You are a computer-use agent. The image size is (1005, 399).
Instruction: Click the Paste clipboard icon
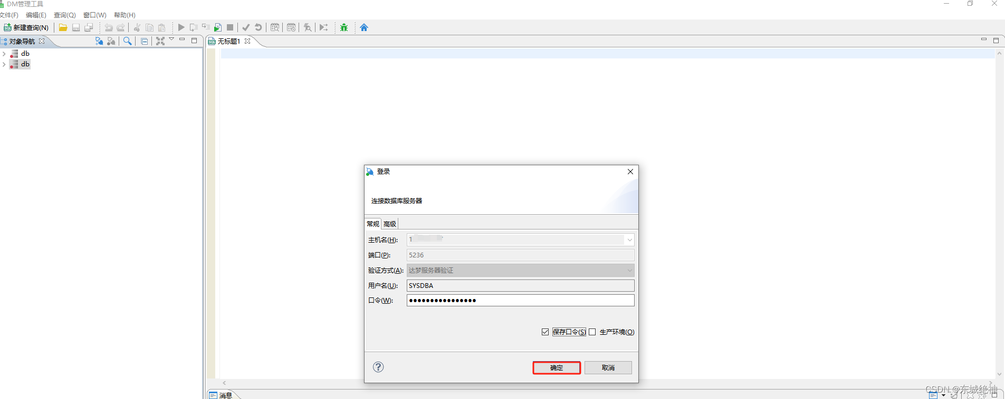[162, 27]
